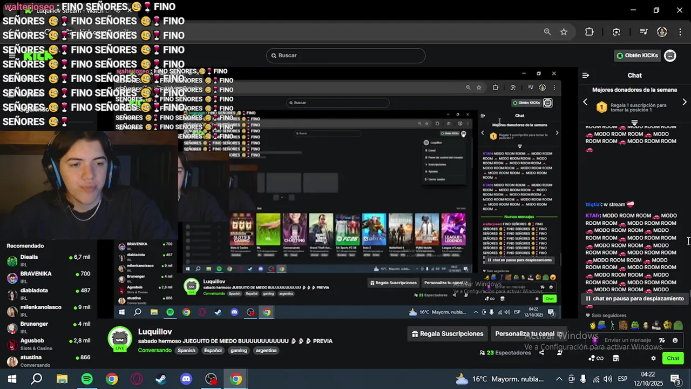Open the volume control in system tray
The image size is (691, 389).
[x=608, y=379]
